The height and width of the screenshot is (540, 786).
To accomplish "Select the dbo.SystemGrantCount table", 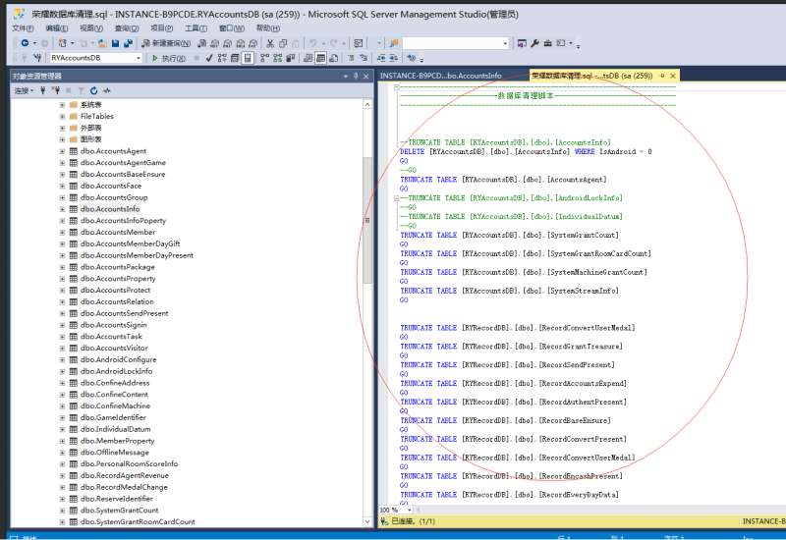I will pos(119,510).
